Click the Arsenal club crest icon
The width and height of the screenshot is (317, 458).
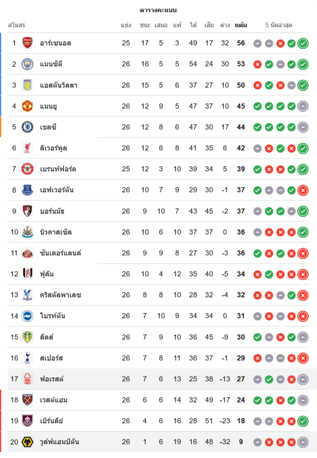[x=28, y=43]
